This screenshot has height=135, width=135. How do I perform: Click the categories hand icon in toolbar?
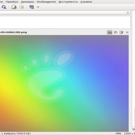[22, 7]
